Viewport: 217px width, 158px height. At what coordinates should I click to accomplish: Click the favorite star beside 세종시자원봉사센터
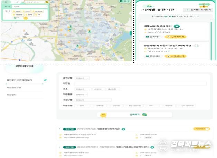(x=177, y=26)
